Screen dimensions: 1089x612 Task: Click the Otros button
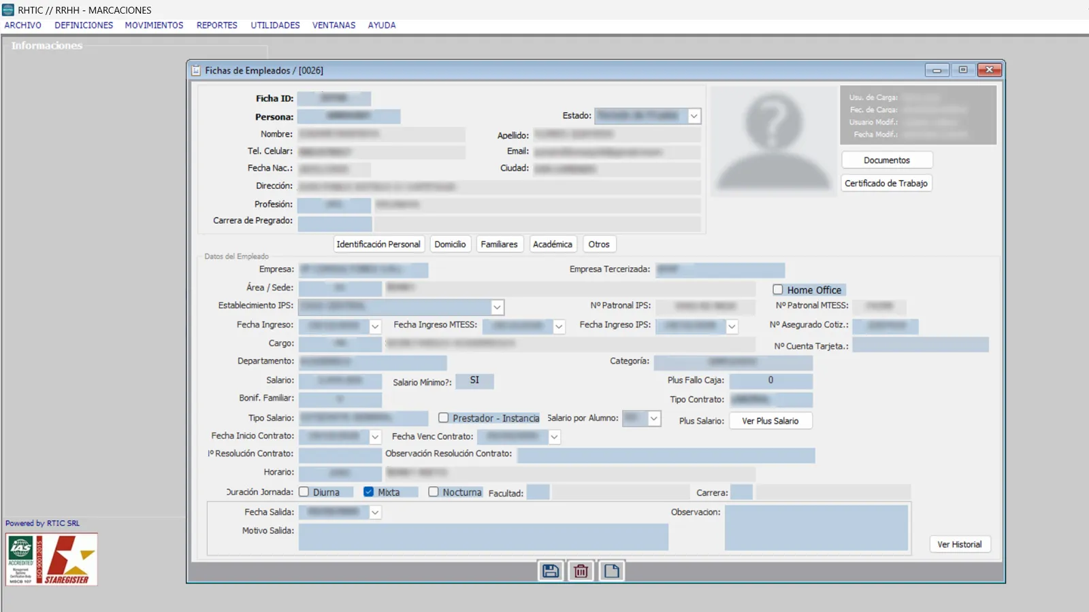coord(599,244)
